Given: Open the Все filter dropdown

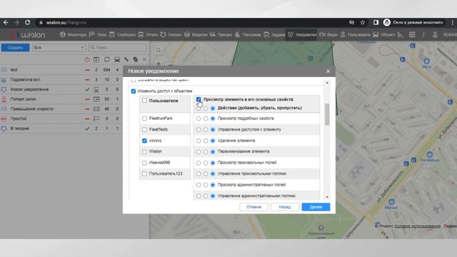Looking at the screenshot, I should click(59, 48).
